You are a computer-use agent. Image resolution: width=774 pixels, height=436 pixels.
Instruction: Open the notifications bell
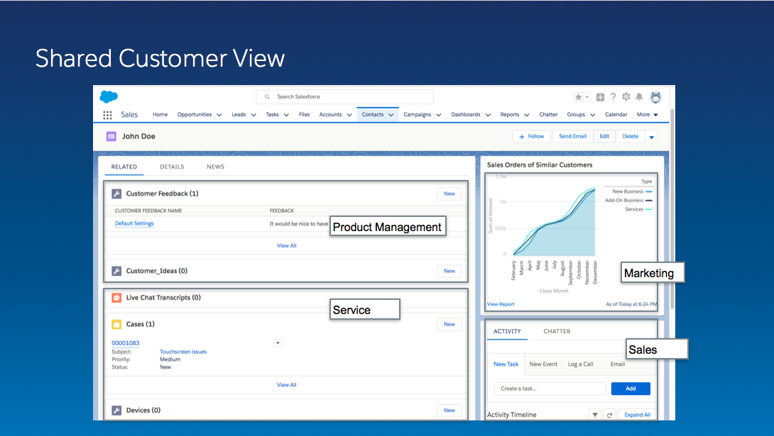(639, 97)
